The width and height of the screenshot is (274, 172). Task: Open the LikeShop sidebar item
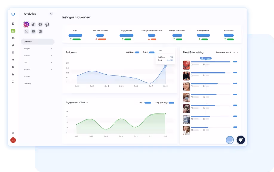[x=28, y=83]
